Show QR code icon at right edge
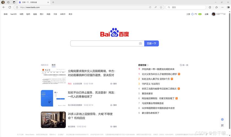Viewport: 231px width, 137px height. [222, 125]
